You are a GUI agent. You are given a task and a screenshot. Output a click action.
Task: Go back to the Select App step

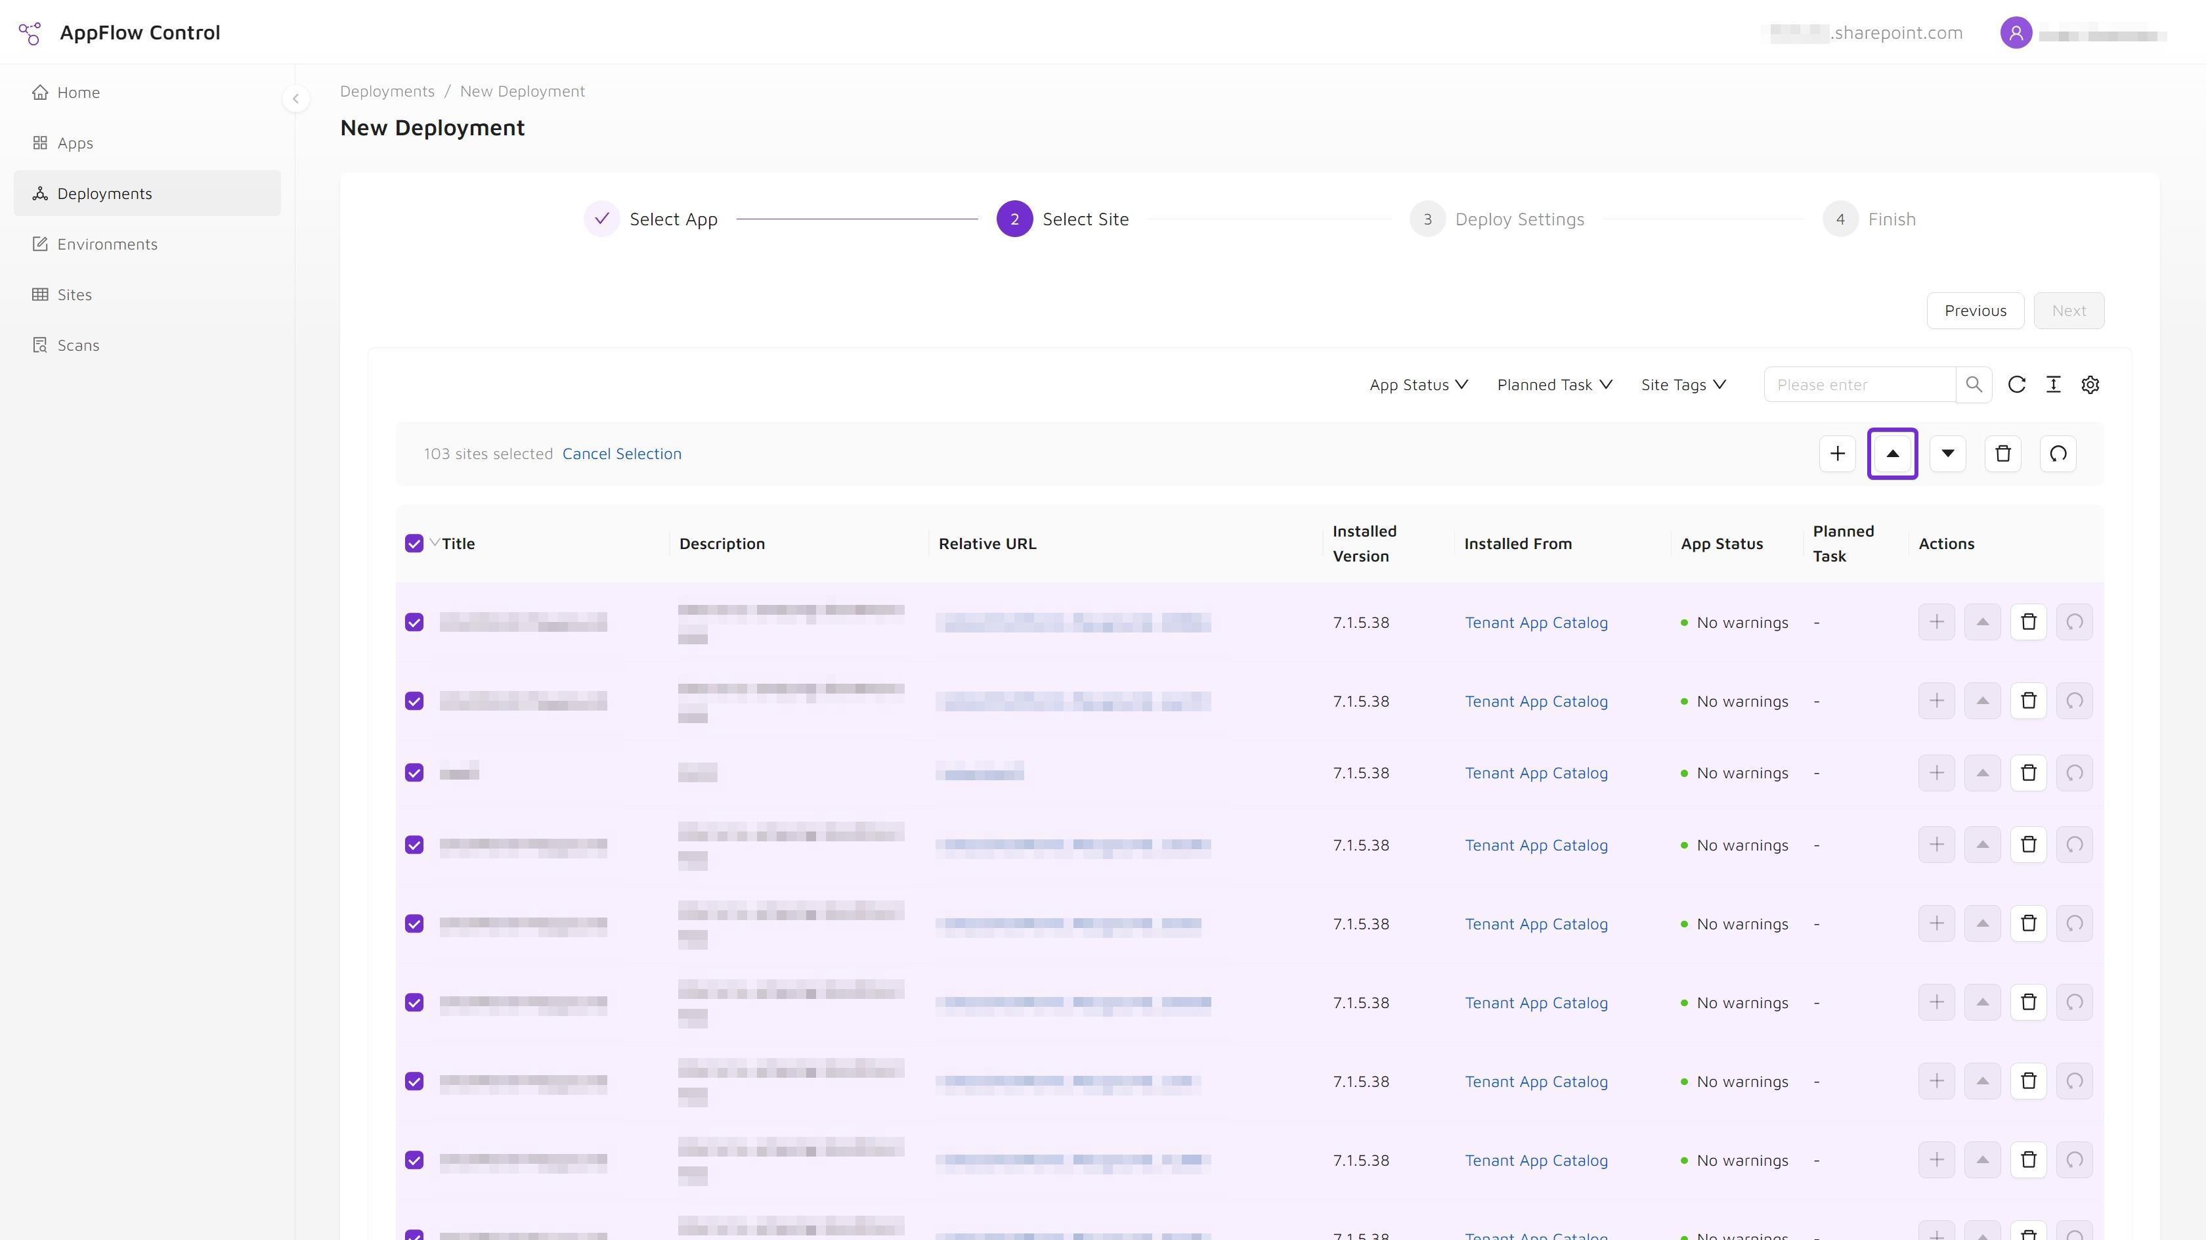point(651,219)
